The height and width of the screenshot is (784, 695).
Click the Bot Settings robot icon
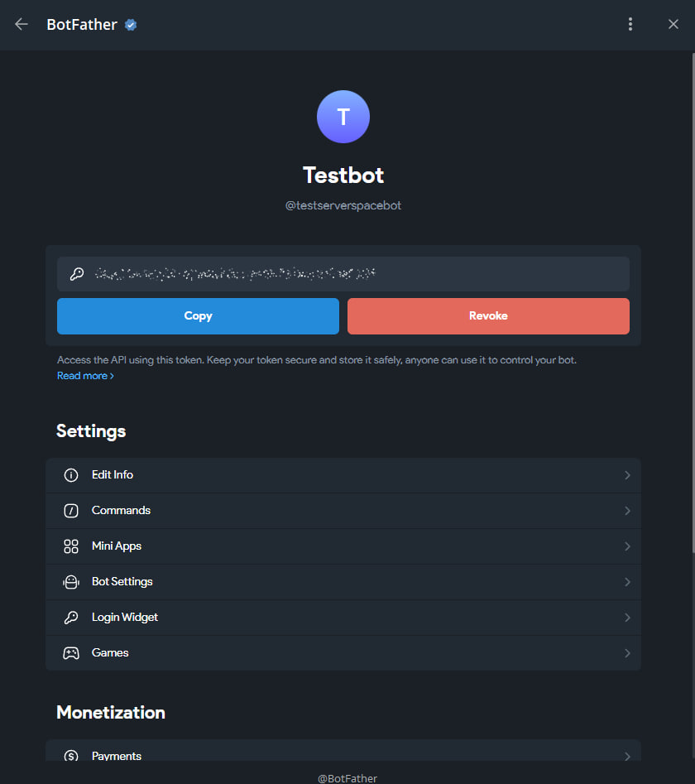tap(71, 582)
